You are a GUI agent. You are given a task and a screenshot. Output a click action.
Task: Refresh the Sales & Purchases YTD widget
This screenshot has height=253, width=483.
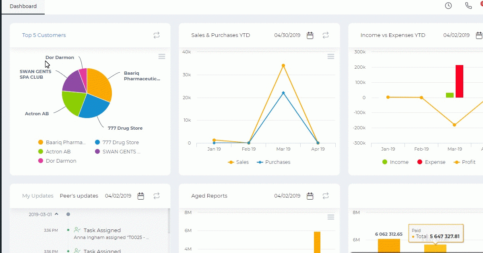click(x=326, y=35)
